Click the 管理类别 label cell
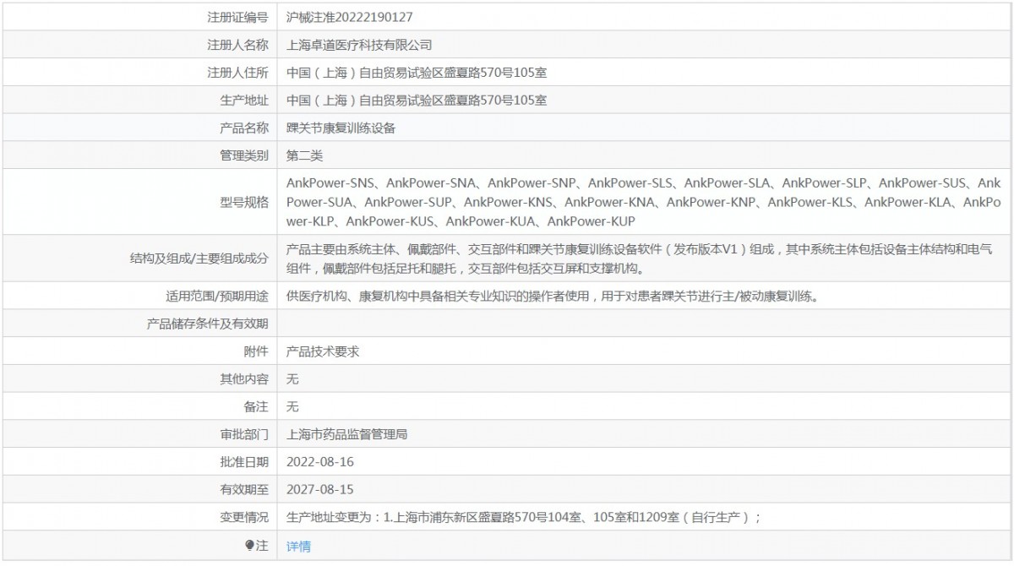1014x566 pixels. pyautogui.click(x=139, y=156)
